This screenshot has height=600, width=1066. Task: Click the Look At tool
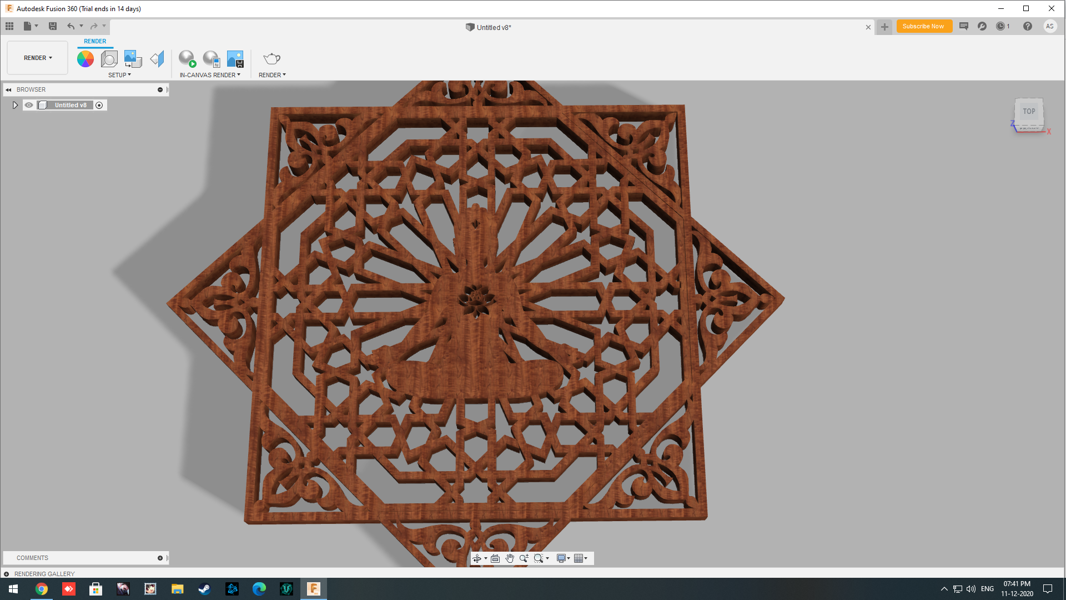coord(495,558)
